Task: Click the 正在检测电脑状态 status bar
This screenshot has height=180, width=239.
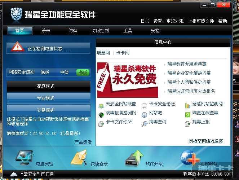Action: click(48, 48)
